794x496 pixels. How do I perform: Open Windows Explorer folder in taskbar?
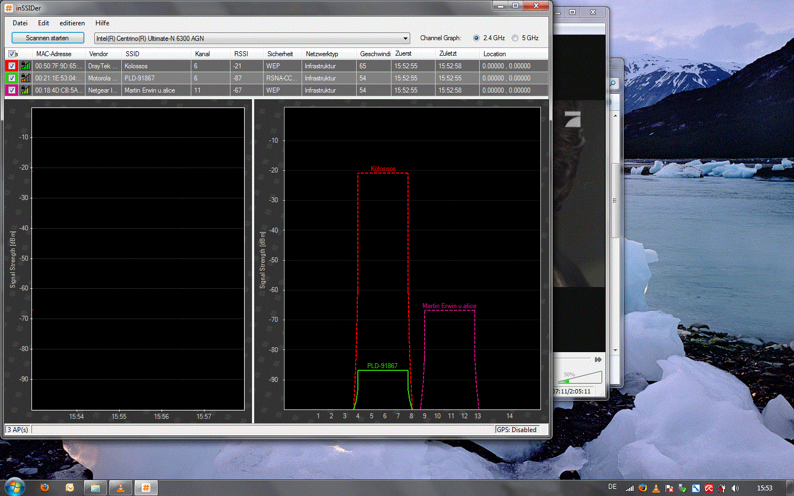[x=95, y=488]
